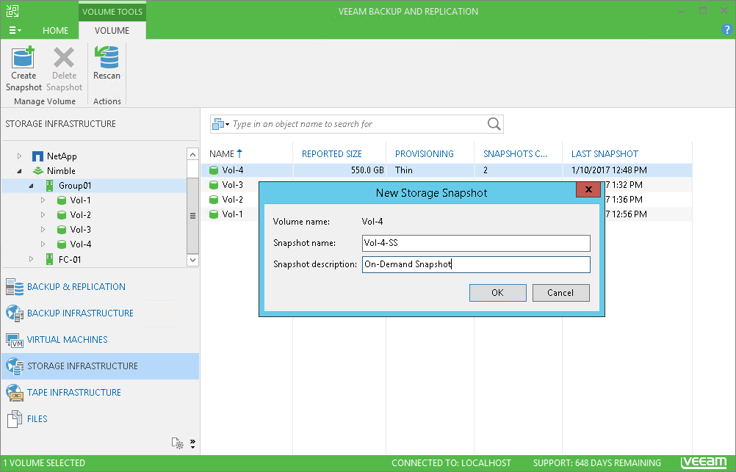Image resolution: width=736 pixels, height=472 pixels.
Task: Click tree scrollbar up arrow
Action: coord(192,154)
